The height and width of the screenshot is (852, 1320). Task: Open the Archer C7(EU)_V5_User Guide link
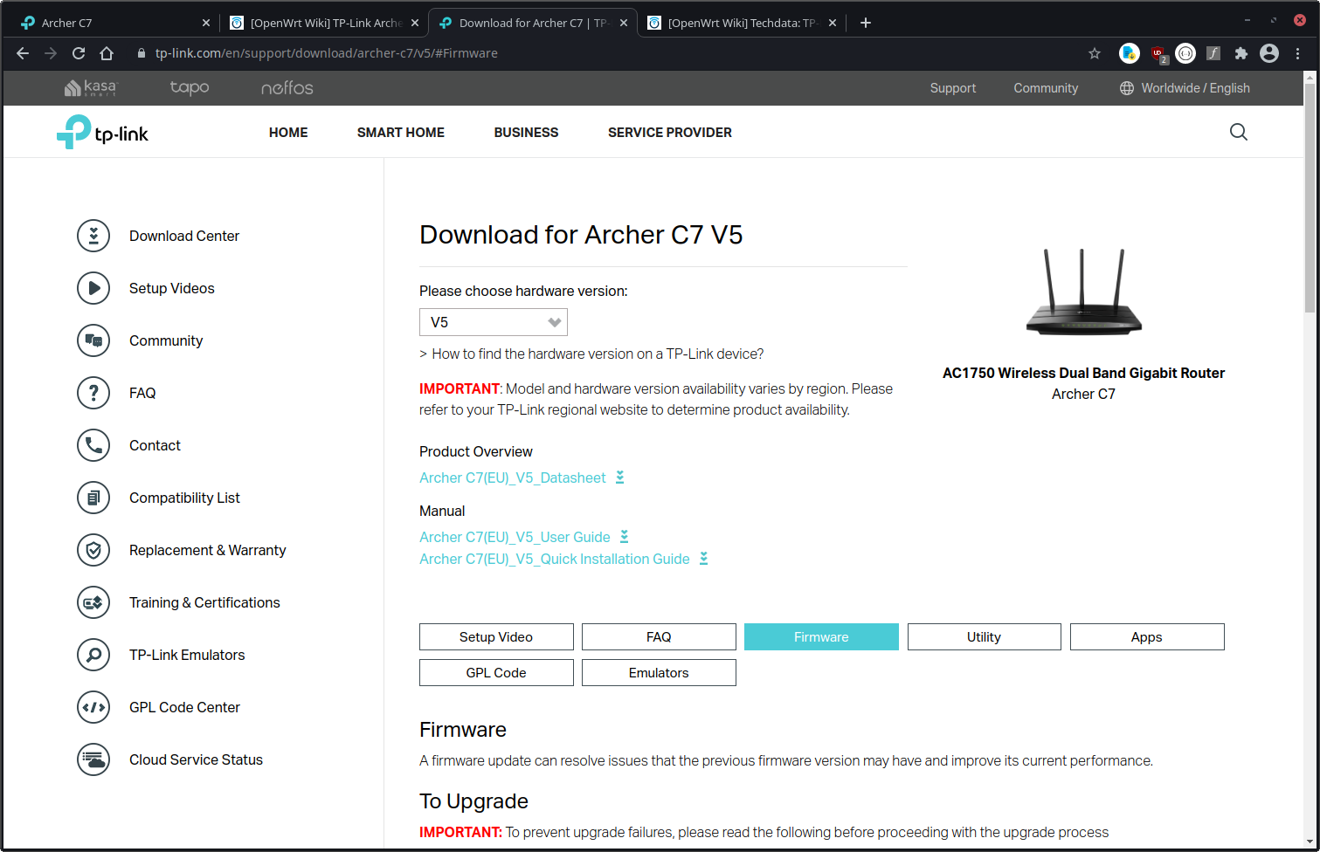click(x=515, y=537)
